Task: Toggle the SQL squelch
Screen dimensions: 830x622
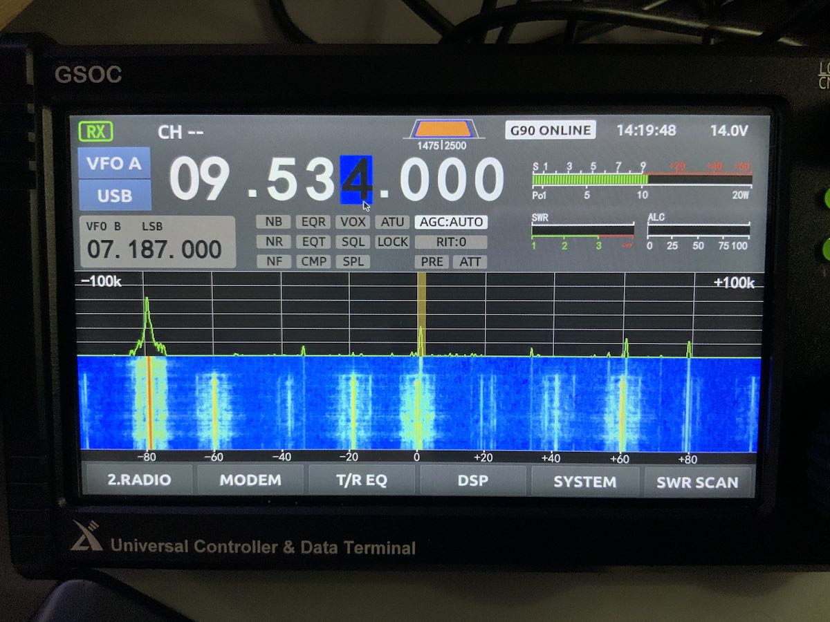Action: [353, 242]
